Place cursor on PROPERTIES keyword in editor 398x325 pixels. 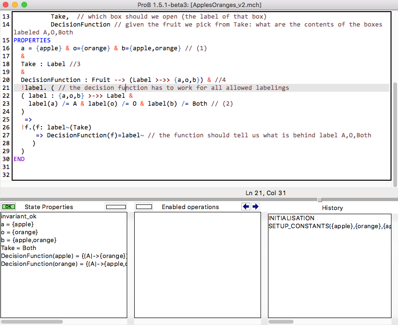pyautogui.click(x=32, y=41)
